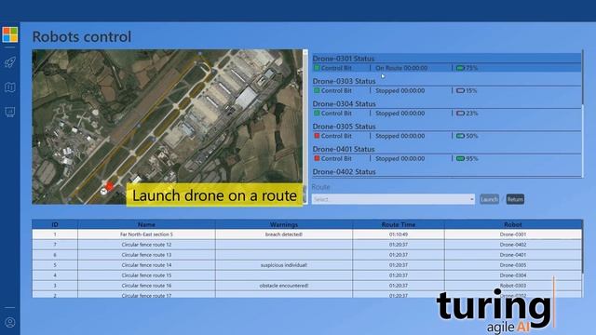596x335 pixels.
Task: Sort by Warnings column header
Action: pos(284,224)
